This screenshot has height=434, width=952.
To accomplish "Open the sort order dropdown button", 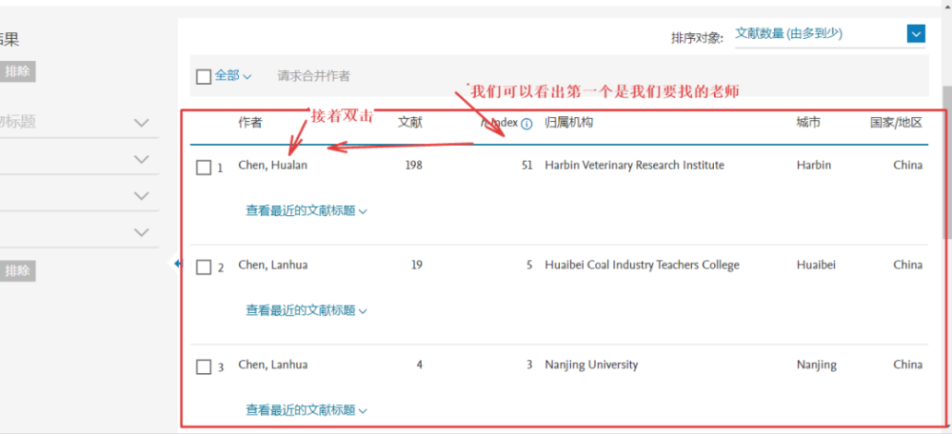I will [x=916, y=33].
